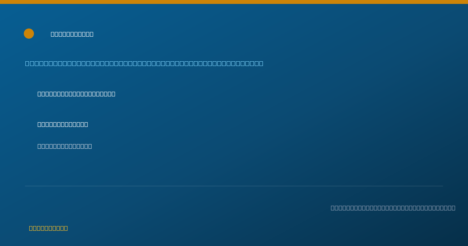468x246 pixels.
Task: Click the long light-blue text line
Action: (144, 63)
